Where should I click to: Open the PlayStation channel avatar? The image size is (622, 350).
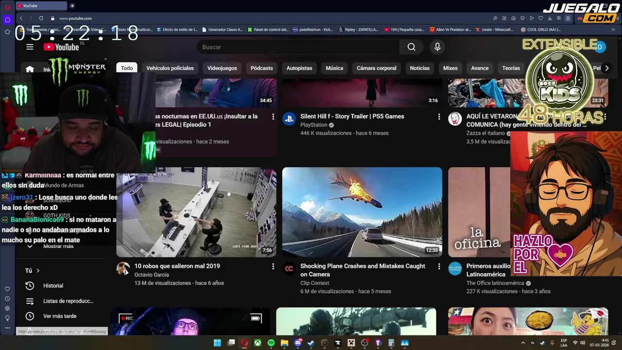[289, 119]
